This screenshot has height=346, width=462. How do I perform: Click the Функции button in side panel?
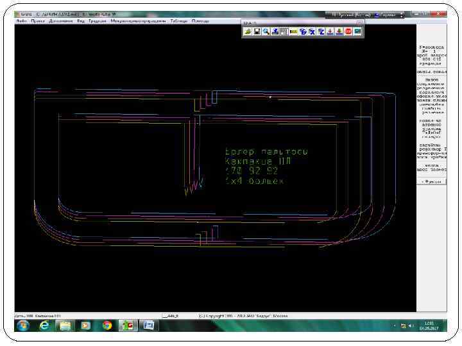coord(431,181)
